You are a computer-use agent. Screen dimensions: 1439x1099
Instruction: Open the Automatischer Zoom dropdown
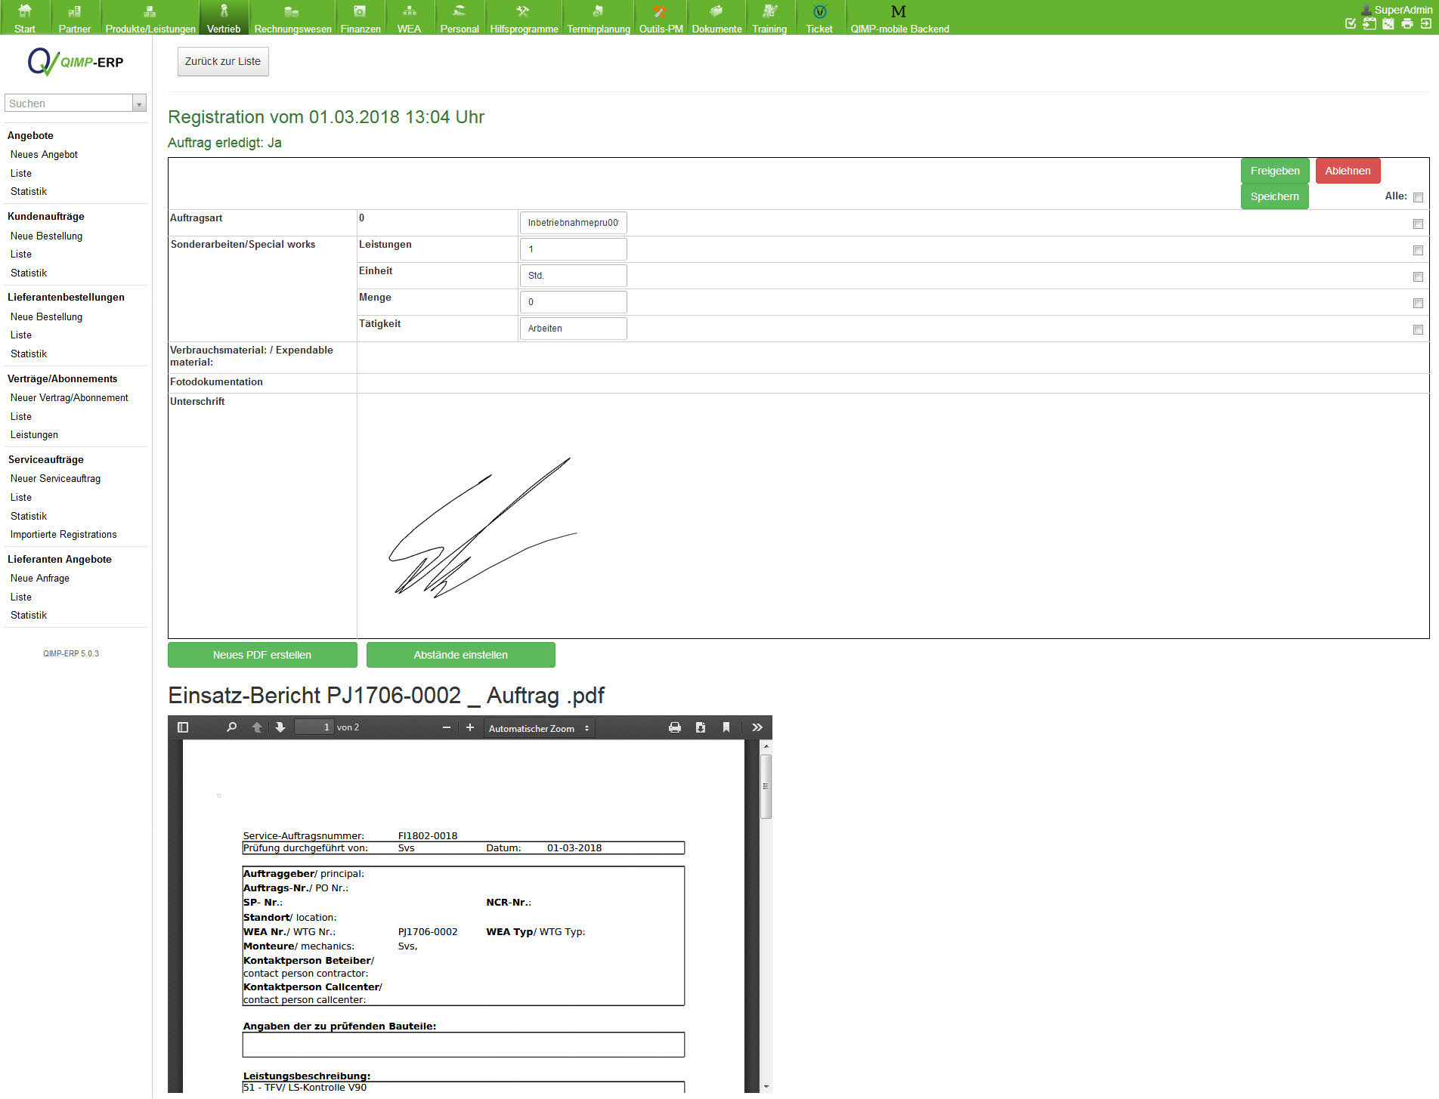coord(539,728)
